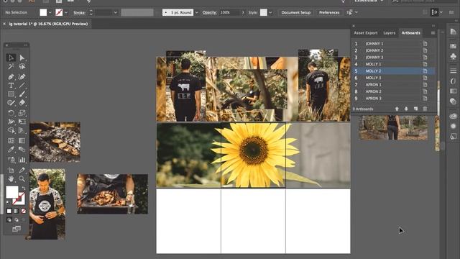The height and width of the screenshot is (259, 460).
Task: Open Preferences
Action: coord(329,12)
